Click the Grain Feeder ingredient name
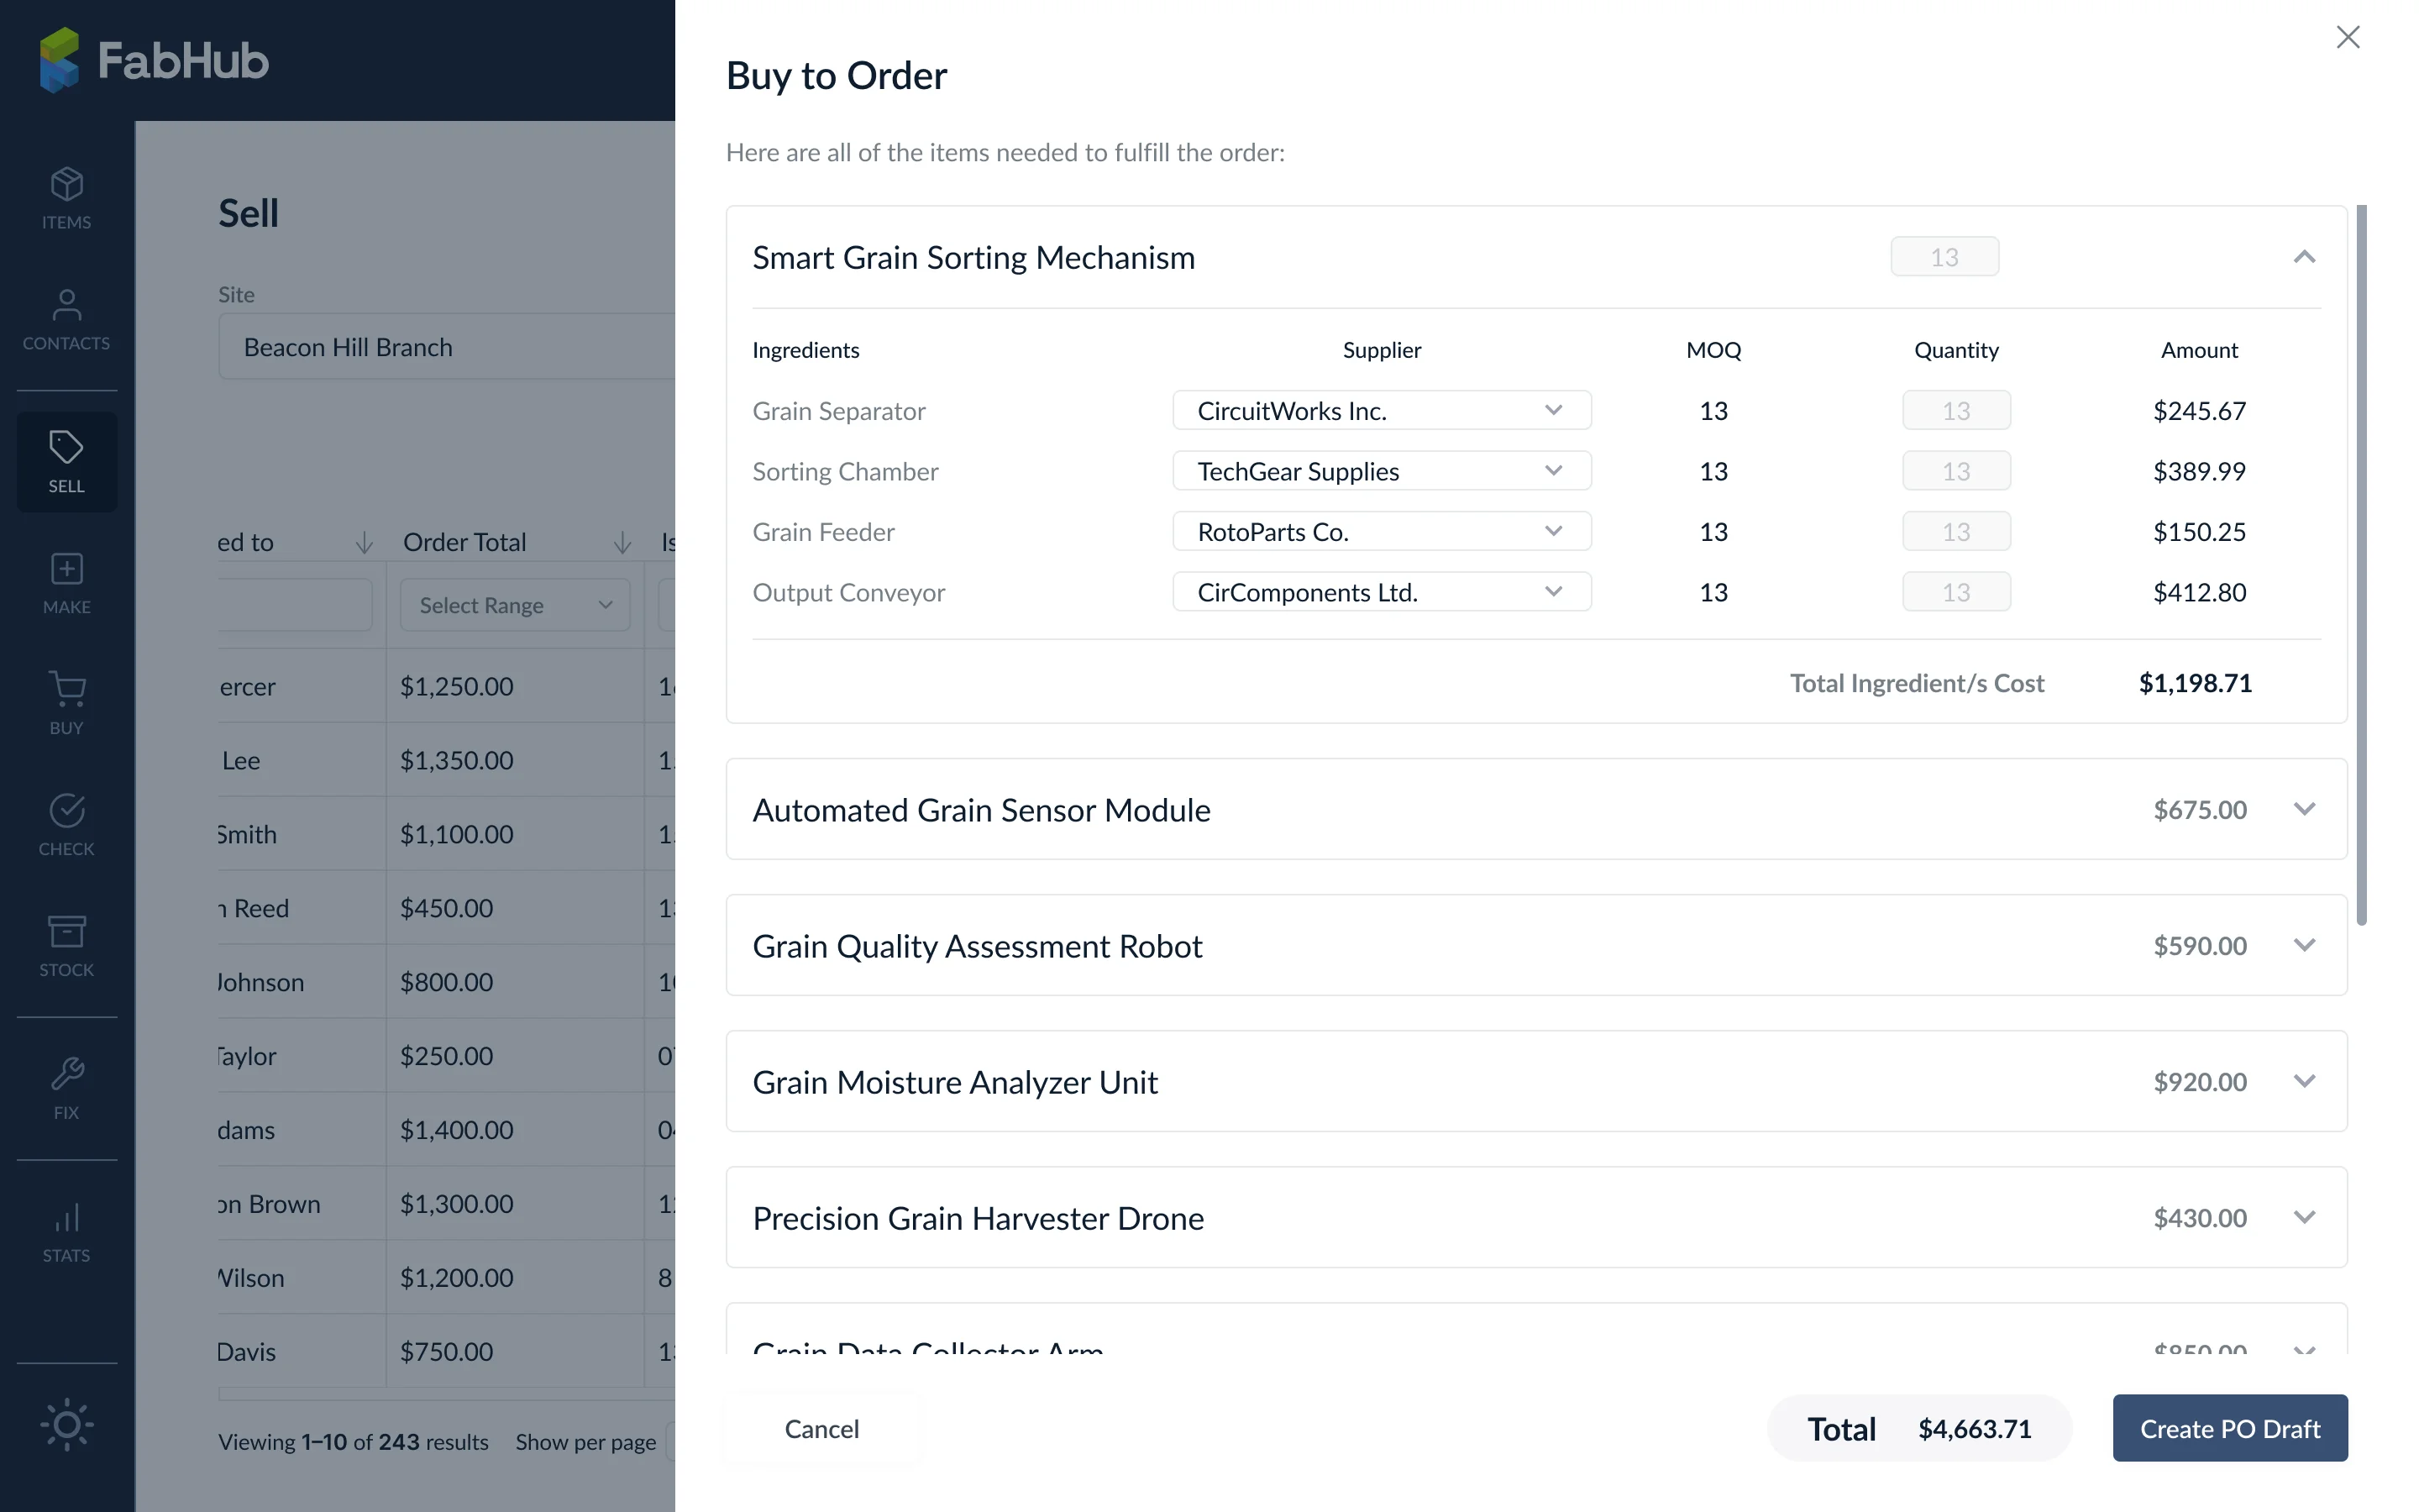Image resolution: width=2419 pixels, height=1512 pixels. pos(822,532)
